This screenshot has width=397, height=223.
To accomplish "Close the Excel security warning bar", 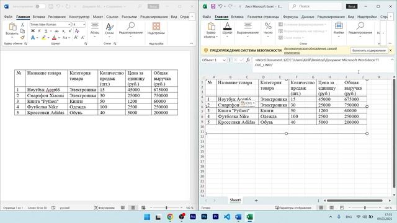I will coord(391,51).
